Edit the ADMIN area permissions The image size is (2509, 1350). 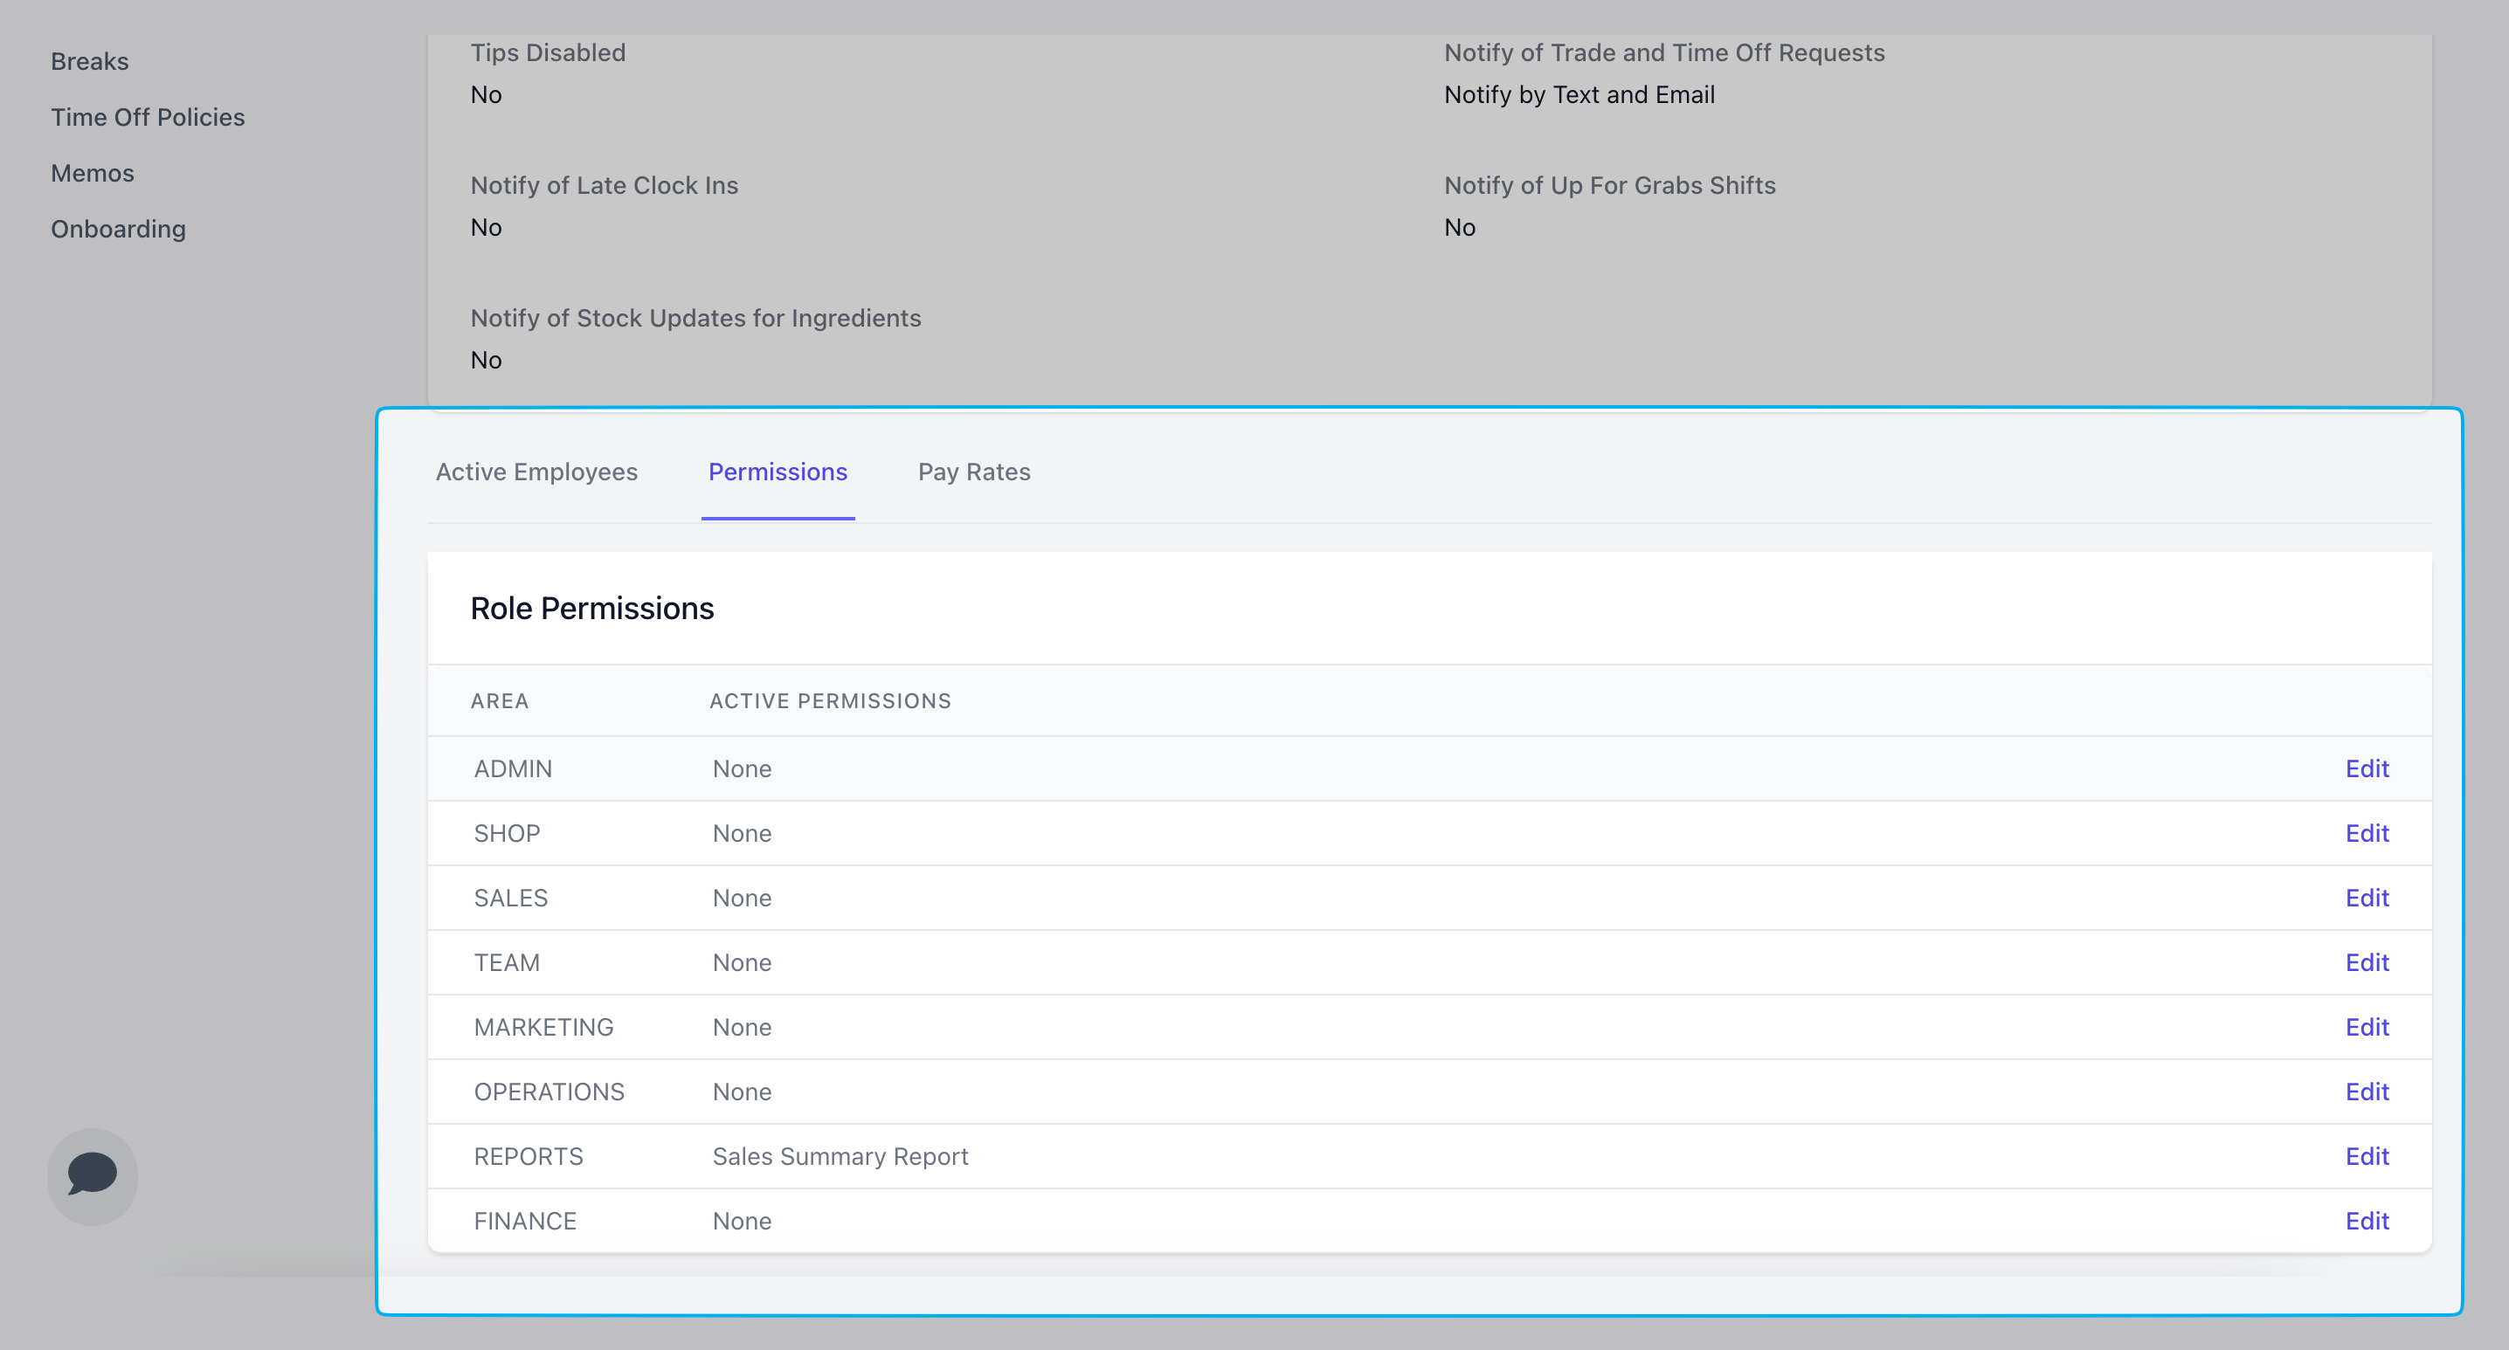(2366, 769)
